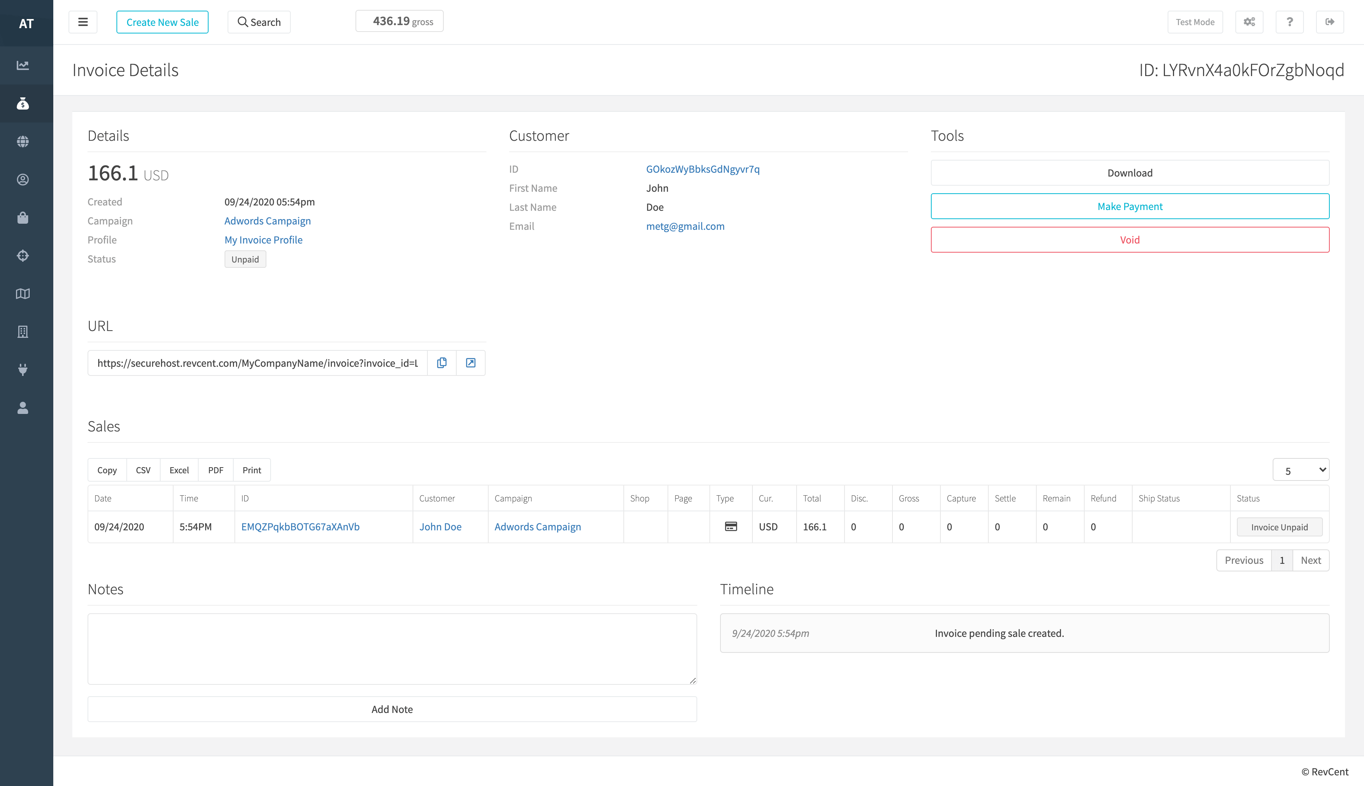Screen dimensions: 1364x786
Task: Click the chart metrics sidebar icon
Action: (x=23, y=65)
